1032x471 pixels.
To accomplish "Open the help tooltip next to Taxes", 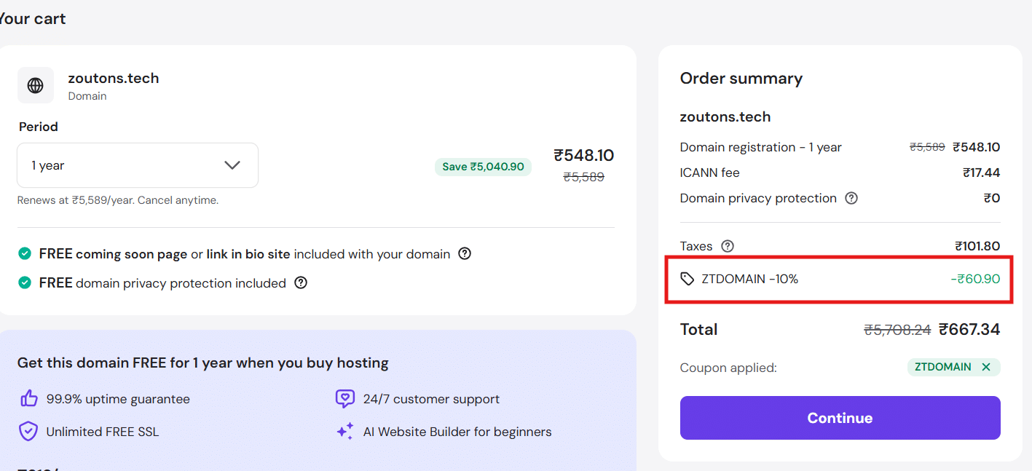I will pos(726,246).
